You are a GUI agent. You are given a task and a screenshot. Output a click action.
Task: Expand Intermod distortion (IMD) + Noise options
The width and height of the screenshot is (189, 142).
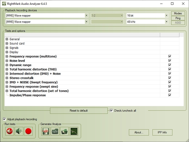click(7, 74)
